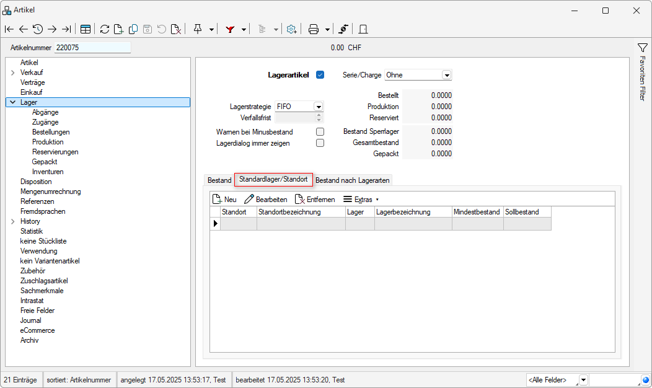This screenshot has height=388, width=652.
Task: Click the red filter funnel icon
Action: click(230, 29)
